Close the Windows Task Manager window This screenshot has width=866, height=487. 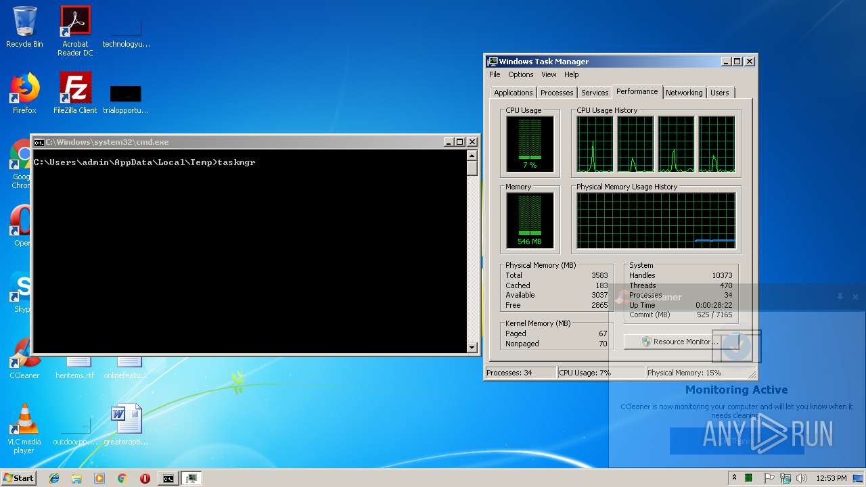pos(750,62)
